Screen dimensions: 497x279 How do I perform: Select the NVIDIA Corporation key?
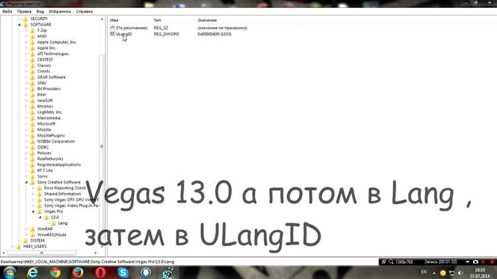pos(56,141)
